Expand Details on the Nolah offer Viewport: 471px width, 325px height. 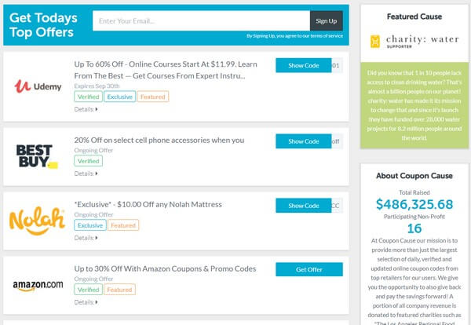86,238
